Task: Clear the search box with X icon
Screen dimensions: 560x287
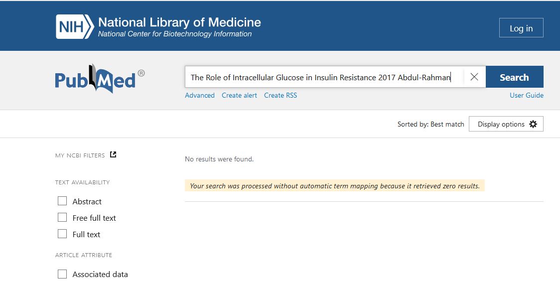Action: coord(474,77)
